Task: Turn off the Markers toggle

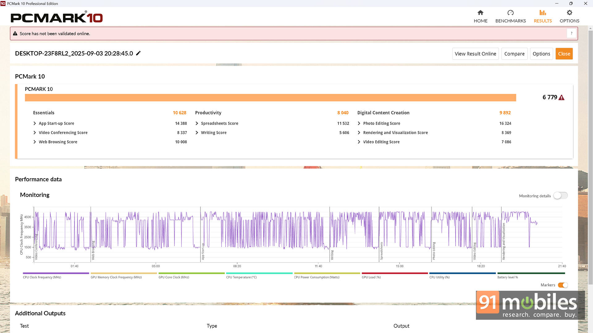Action: [563, 285]
